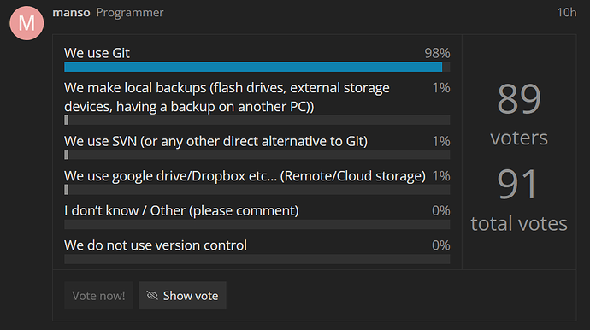The width and height of the screenshot is (590, 330).
Task: Click the SVN option's result bar
Action: [257, 155]
